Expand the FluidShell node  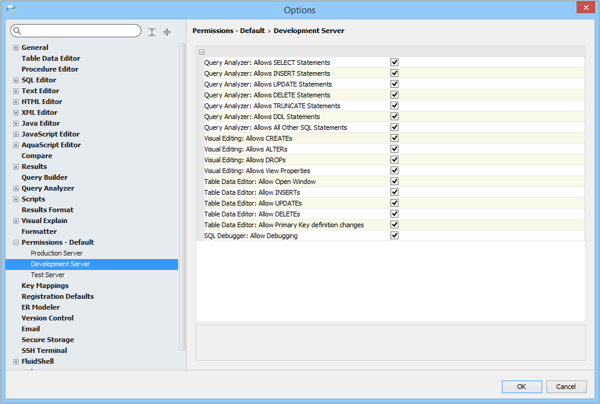16,361
